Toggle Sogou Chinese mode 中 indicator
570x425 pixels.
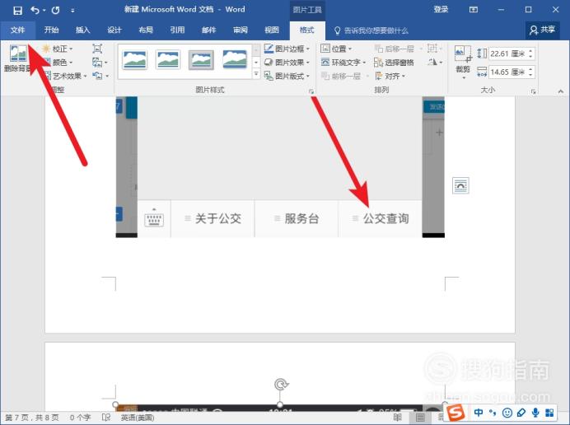click(x=478, y=413)
